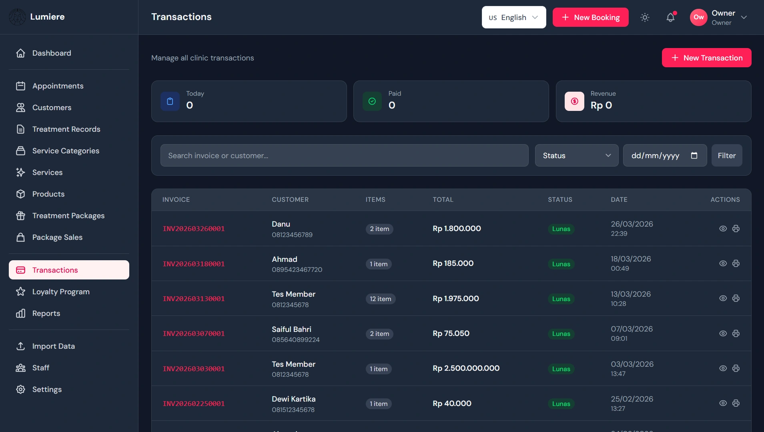Click the Lumiere logo icon
Image resolution: width=764 pixels, height=432 pixels.
point(17,17)
